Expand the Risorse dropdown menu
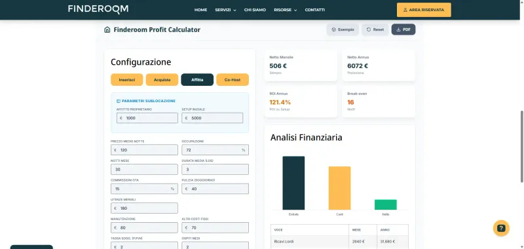 [286, 10]
